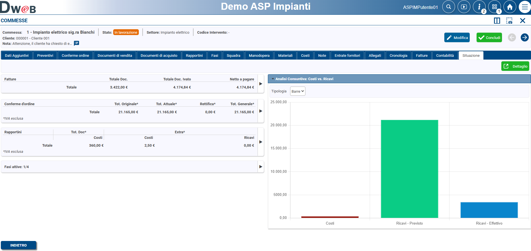531x251 pixels.
Task: Open the note message icon
Action: 76,43
